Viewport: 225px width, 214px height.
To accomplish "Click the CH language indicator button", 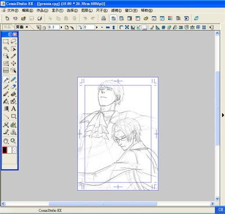I will pyautogui.click(x=220, y=209).
